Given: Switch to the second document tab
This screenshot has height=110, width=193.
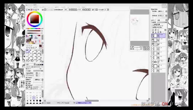Looking at the screenshot, I should (68, 103).
